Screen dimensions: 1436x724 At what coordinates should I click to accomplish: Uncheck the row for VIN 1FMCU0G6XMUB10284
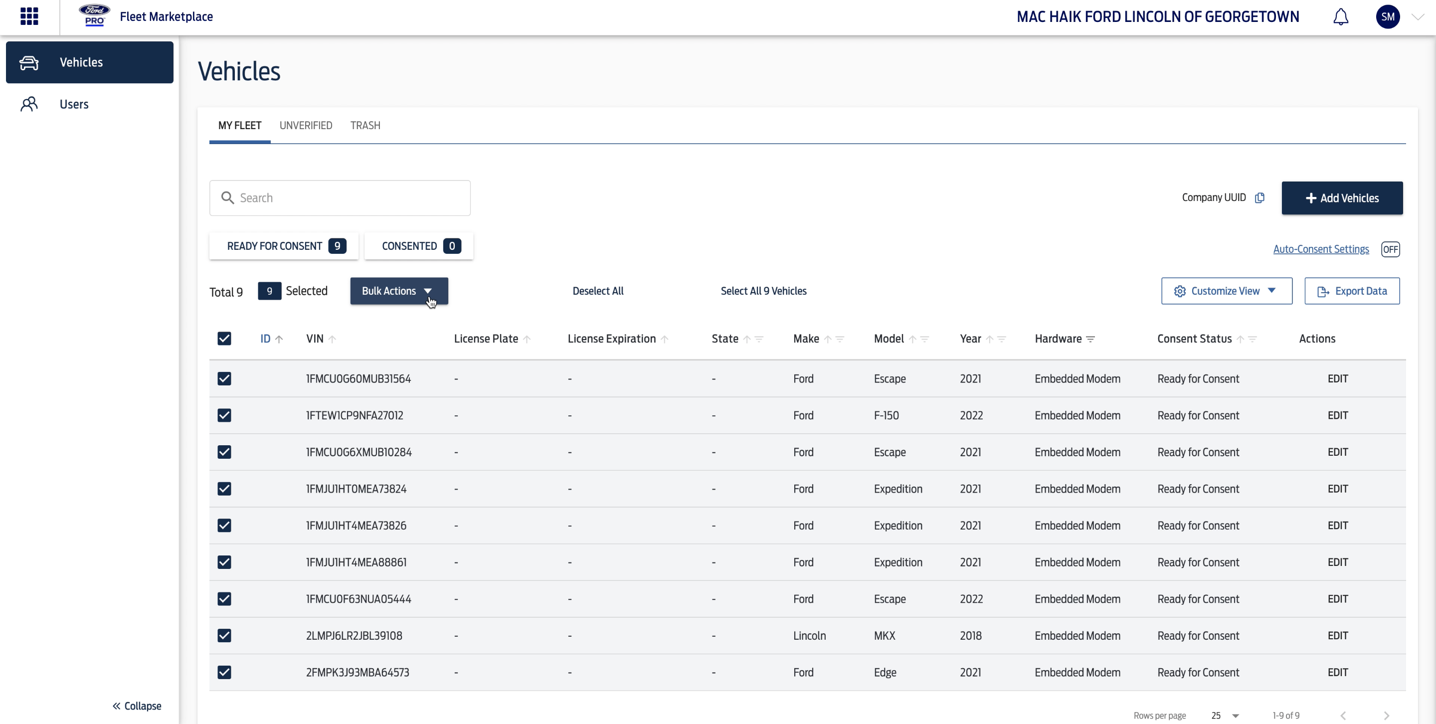(x=224, y=452)
